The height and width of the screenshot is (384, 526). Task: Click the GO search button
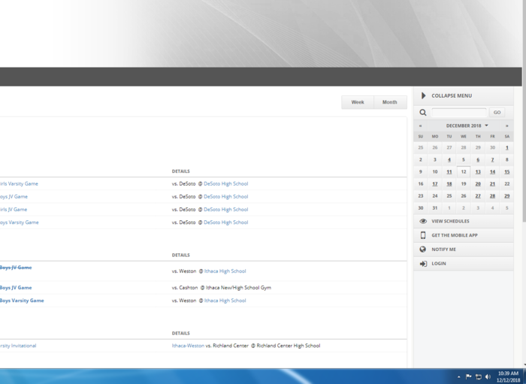(497, 113)
